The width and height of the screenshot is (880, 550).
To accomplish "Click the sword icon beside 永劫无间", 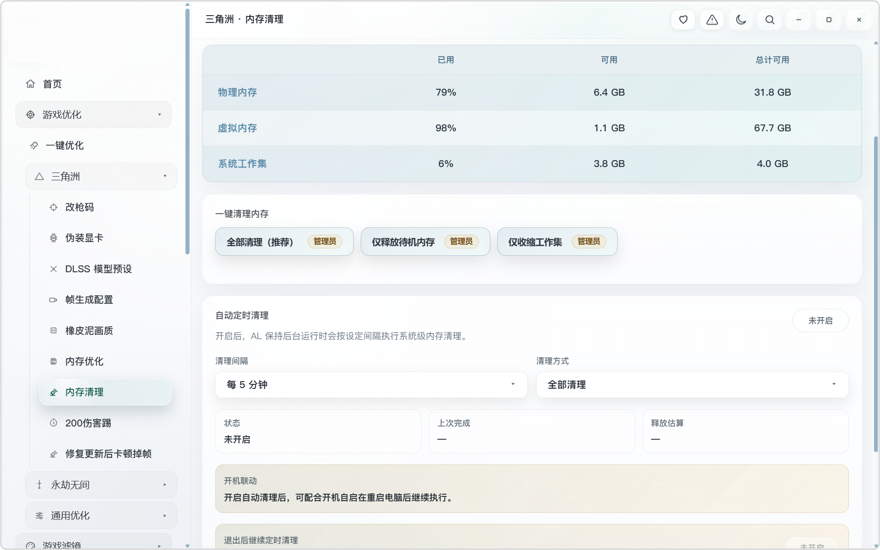I will coord(39,485).
